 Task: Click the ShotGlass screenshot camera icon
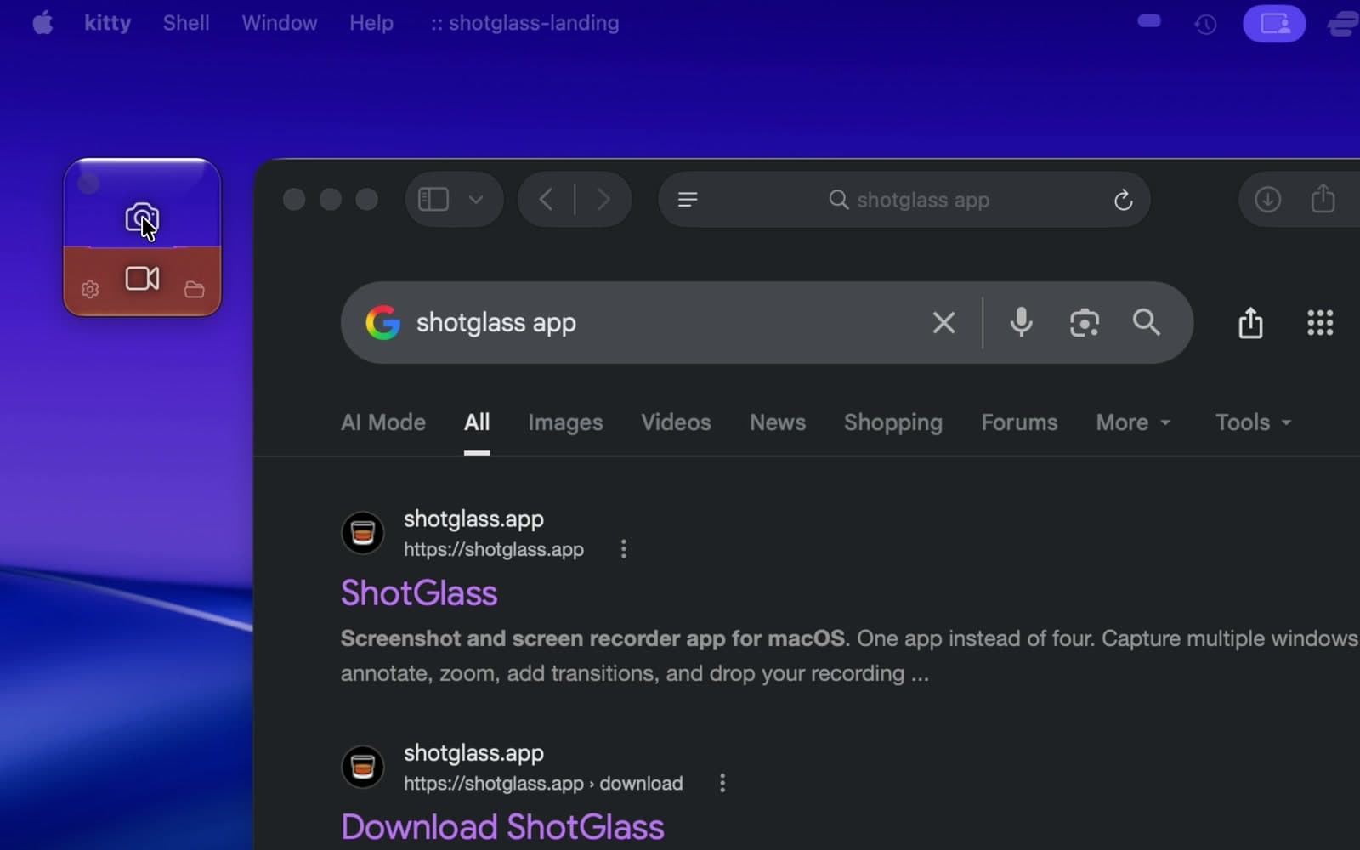tap(142, 218)
